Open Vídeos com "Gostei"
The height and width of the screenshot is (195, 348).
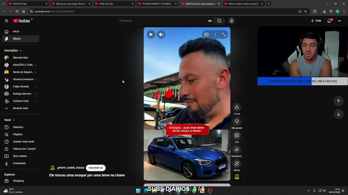[21, 149]
